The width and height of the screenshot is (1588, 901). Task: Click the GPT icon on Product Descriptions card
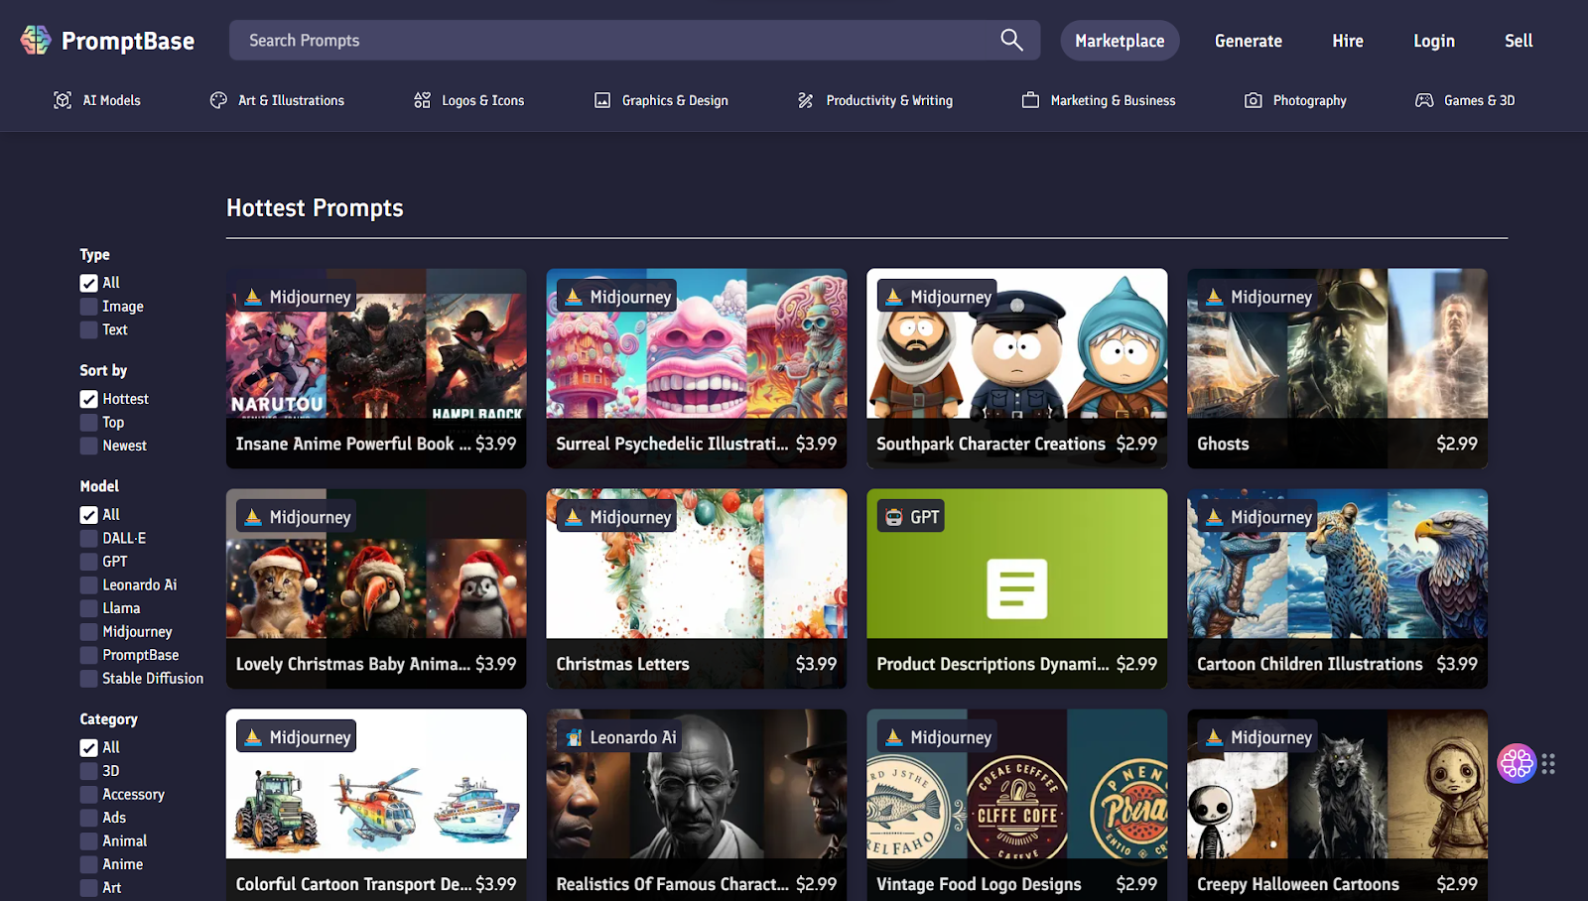(894, 517)
